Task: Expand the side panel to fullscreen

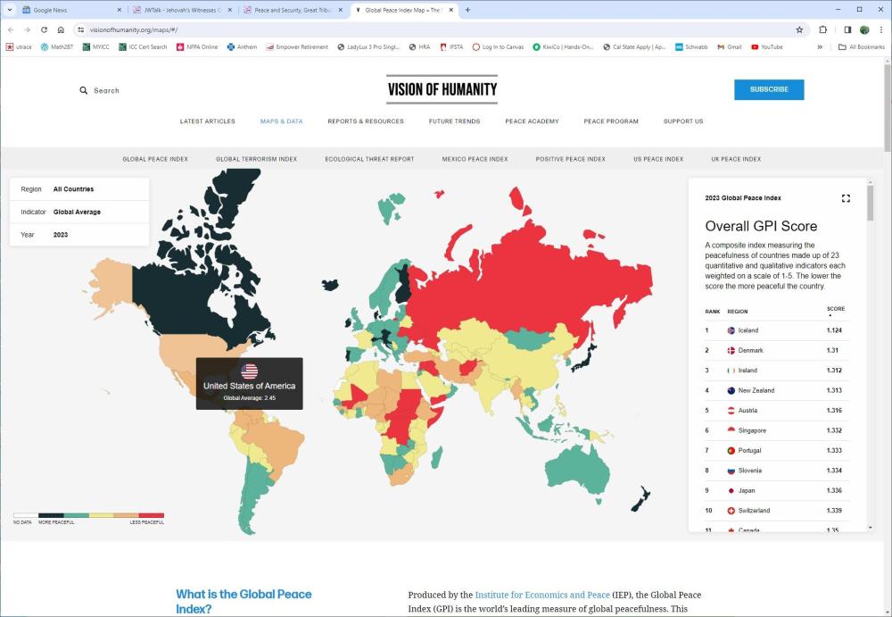Action: click(846, 198)
